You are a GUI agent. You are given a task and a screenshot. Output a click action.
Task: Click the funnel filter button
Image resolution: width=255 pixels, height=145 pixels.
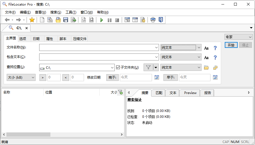148,67
